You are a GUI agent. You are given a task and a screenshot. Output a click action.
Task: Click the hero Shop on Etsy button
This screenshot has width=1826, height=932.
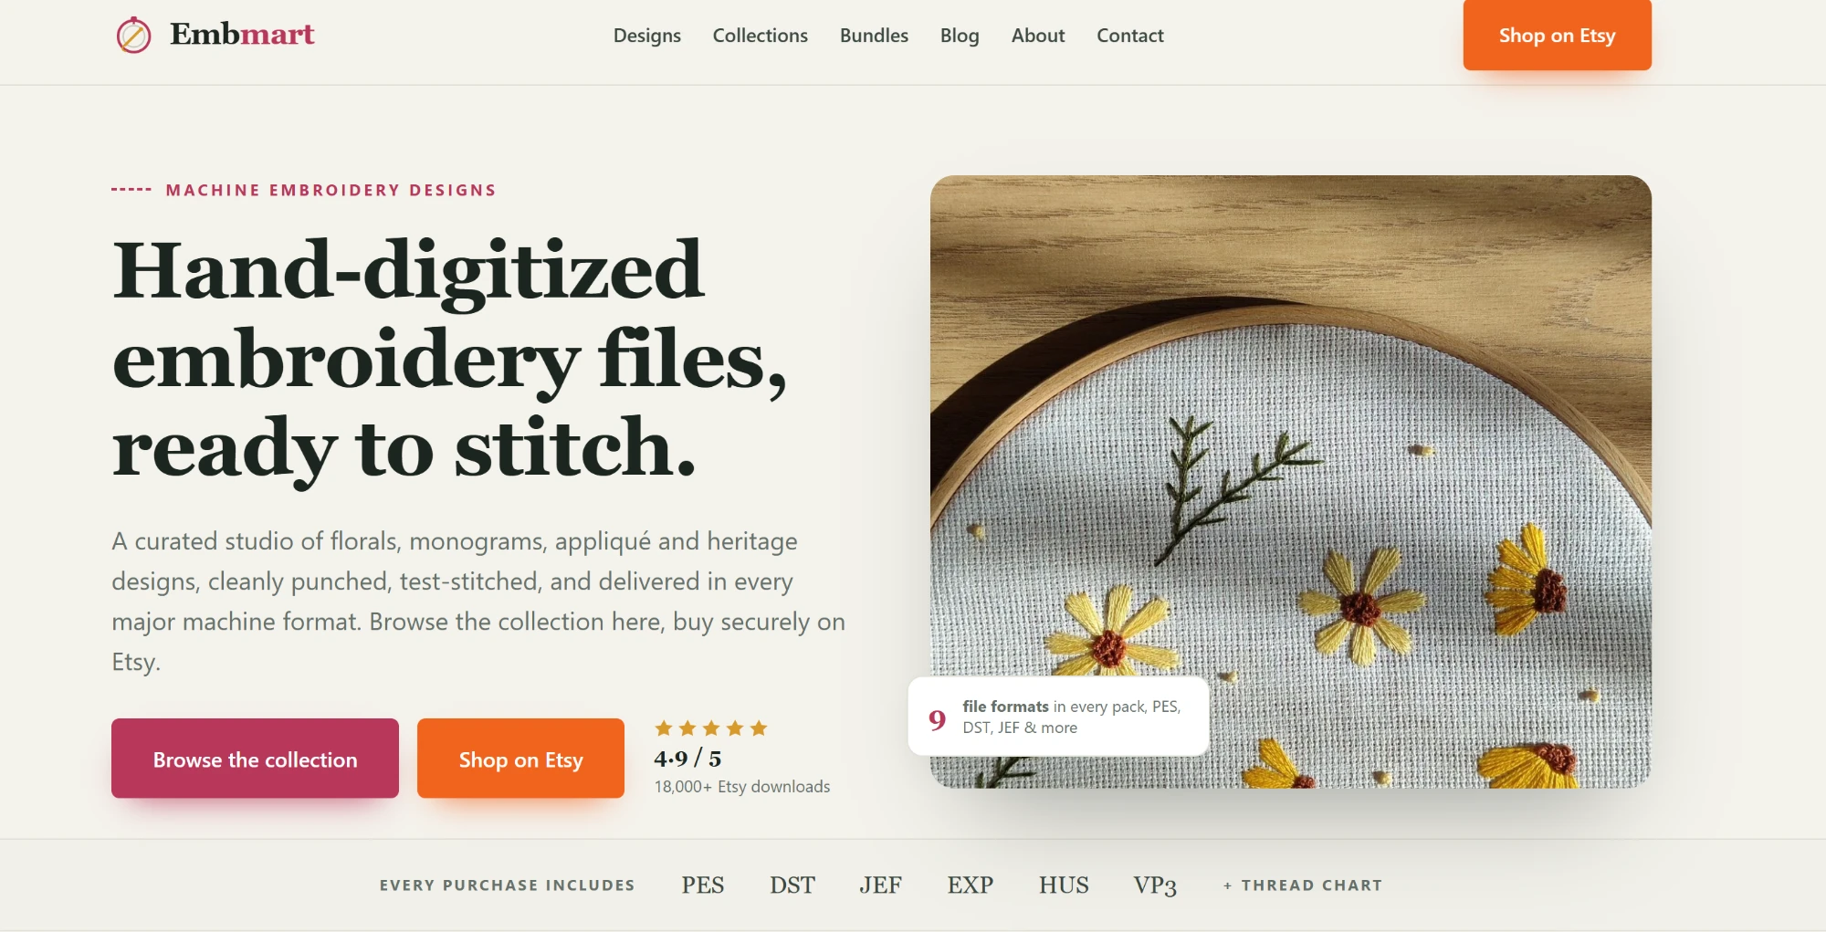520,759
